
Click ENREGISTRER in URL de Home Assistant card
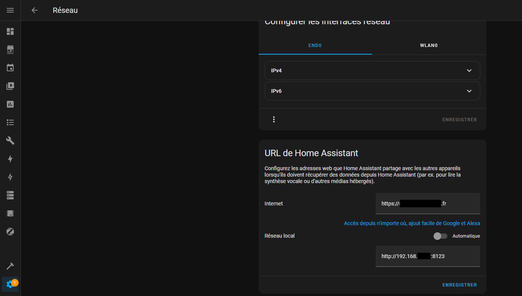[x=459, y=285]
